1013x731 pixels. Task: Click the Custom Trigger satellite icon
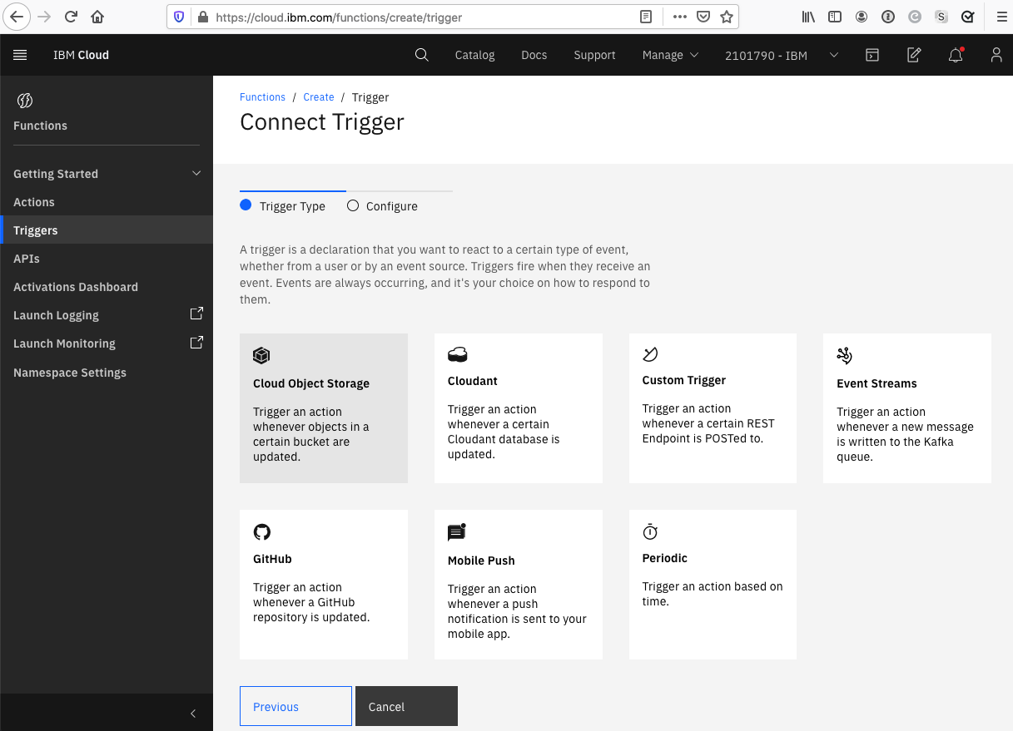[650, 354]
